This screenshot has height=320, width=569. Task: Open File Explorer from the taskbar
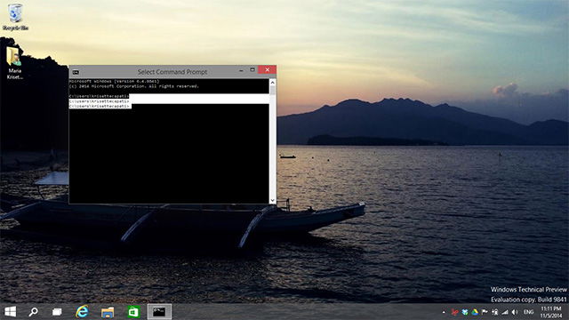pyautogui.click(x=108, y=312)
